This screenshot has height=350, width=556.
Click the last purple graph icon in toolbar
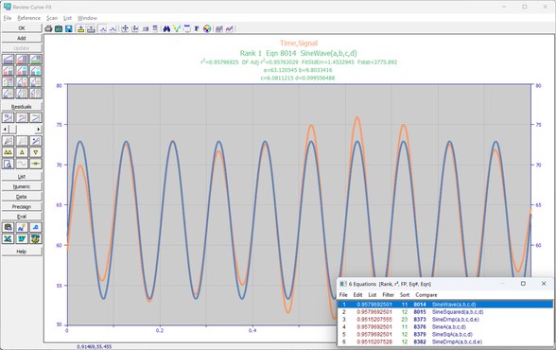tap(230, 28)
